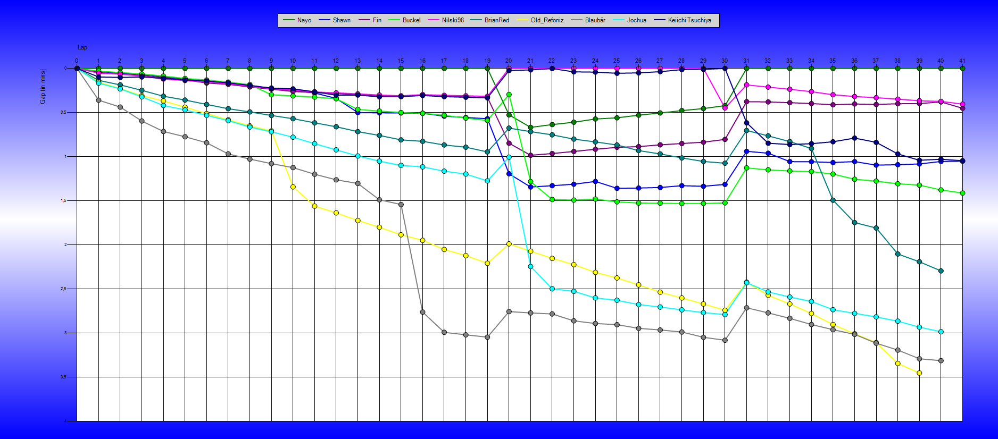
Task: Click lap number 15 on the top axis
Action: tap(401, 61)
